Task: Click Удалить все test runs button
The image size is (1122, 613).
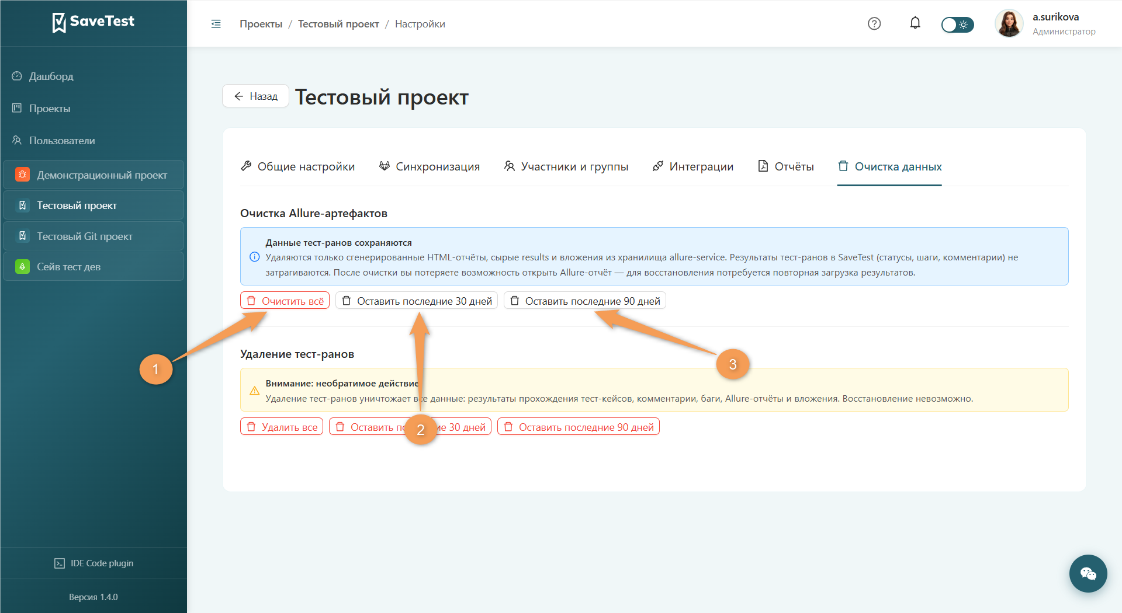Action: tap(282, 427)
